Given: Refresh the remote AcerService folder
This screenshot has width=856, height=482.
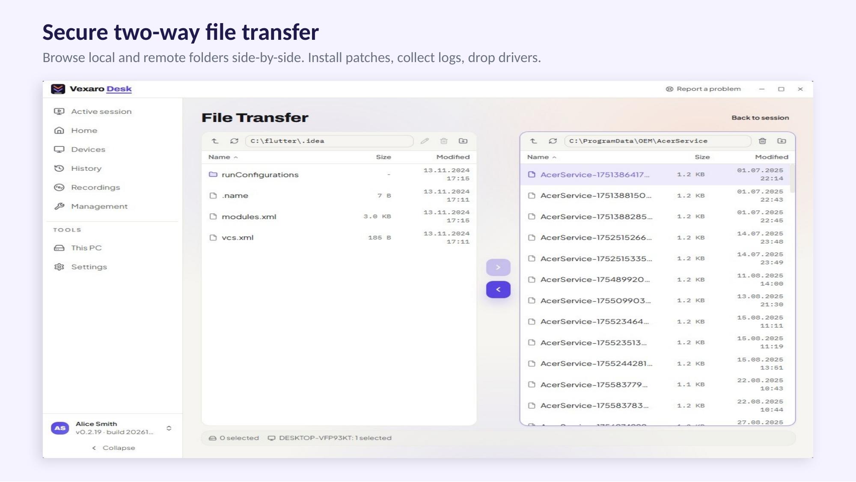Looking at the screenshot, I should pos(553,141).
